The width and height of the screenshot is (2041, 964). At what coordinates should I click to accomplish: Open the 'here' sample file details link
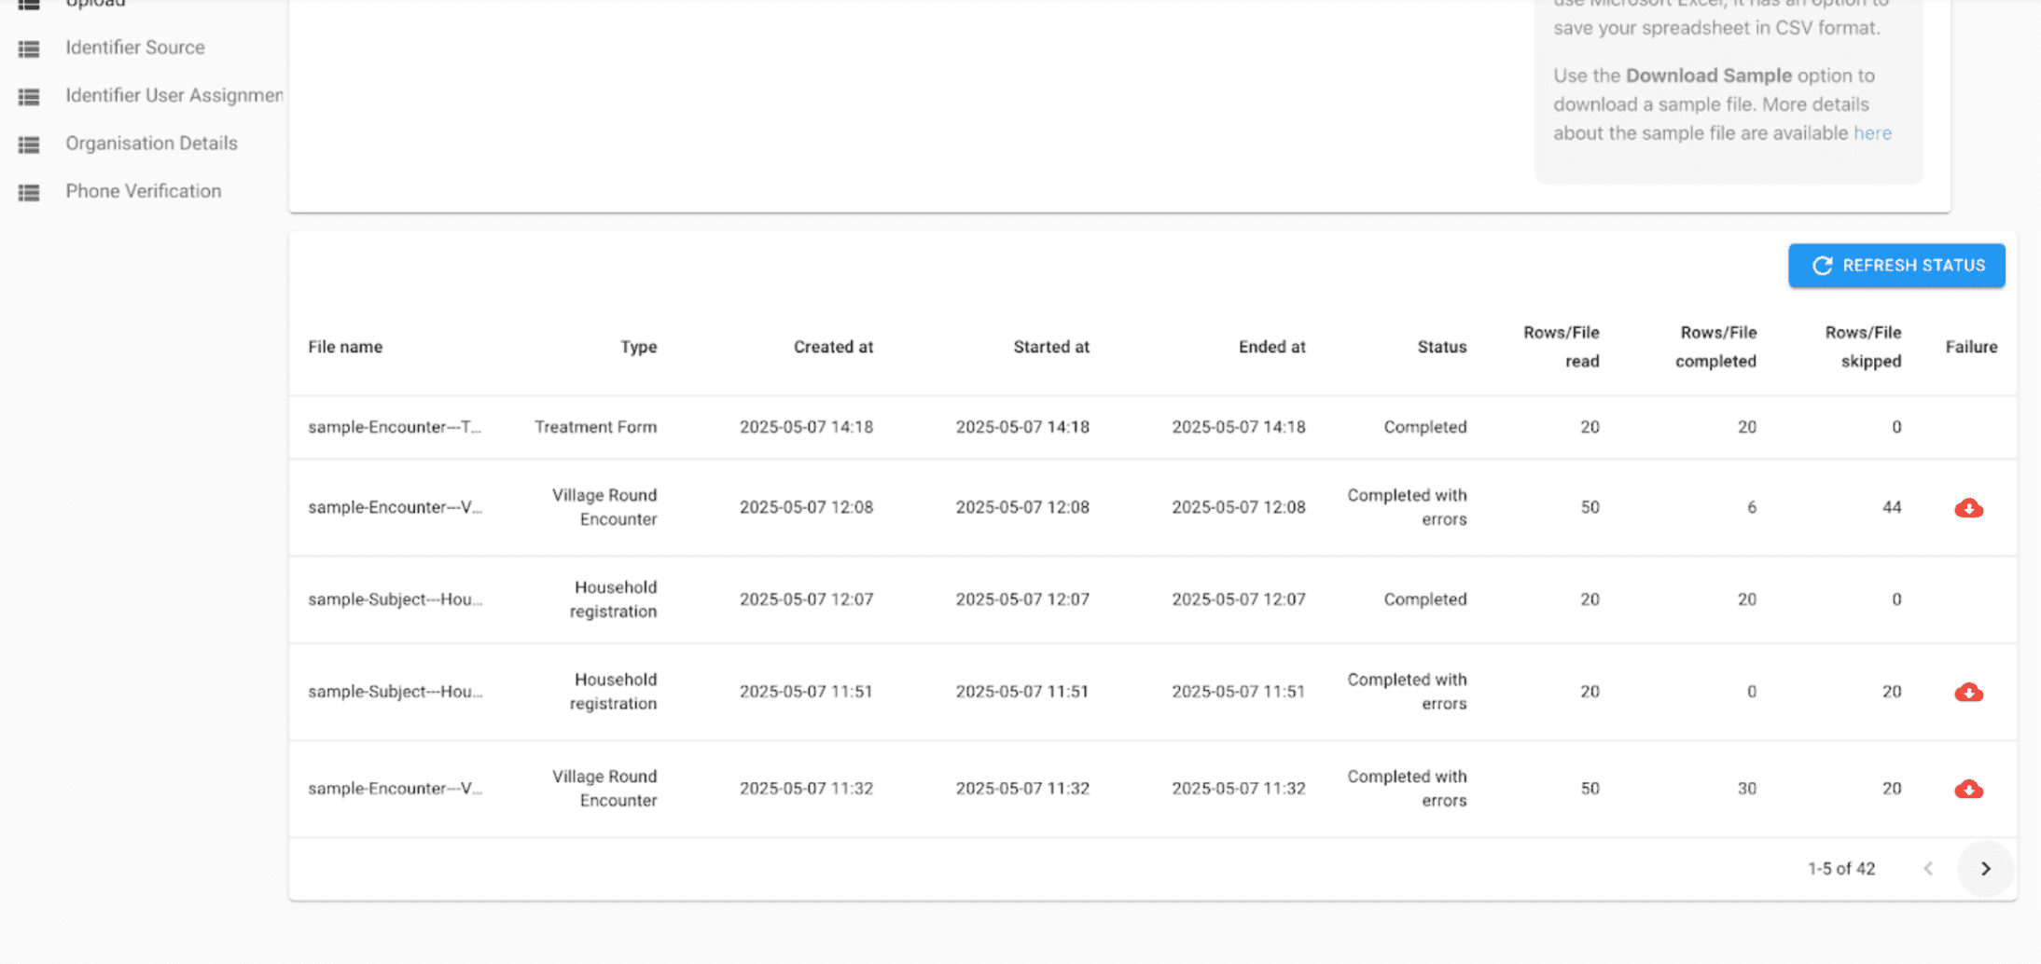coord(1872,133)
